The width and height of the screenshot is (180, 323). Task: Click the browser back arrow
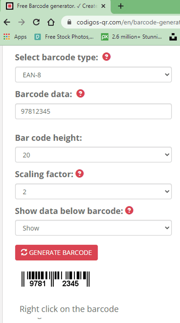pyautogui.click(x=7, y=22)
